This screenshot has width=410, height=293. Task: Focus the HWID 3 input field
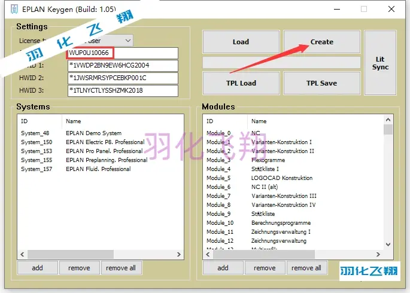pos(123,91)
